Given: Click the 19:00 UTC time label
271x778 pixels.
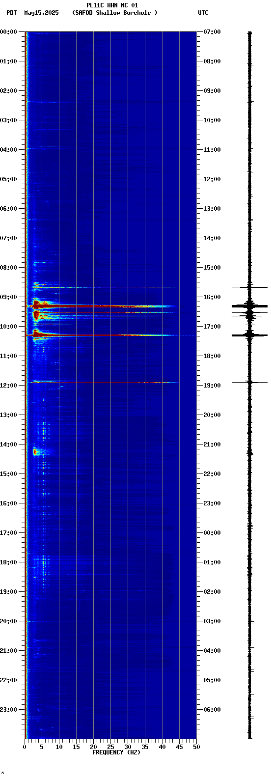Looking at the screenshot, I should (x=212, y=386).
